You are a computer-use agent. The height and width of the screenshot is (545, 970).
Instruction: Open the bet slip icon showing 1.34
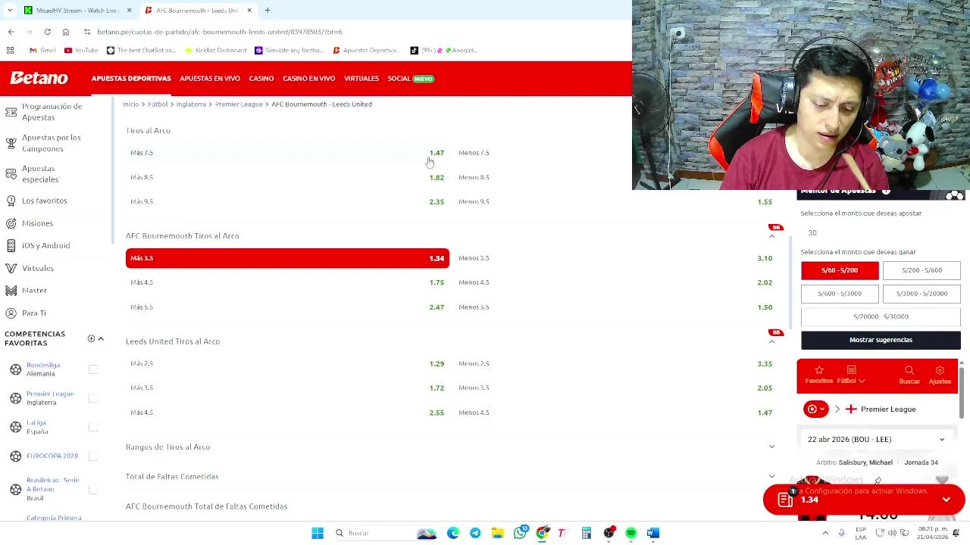point(785,500)
